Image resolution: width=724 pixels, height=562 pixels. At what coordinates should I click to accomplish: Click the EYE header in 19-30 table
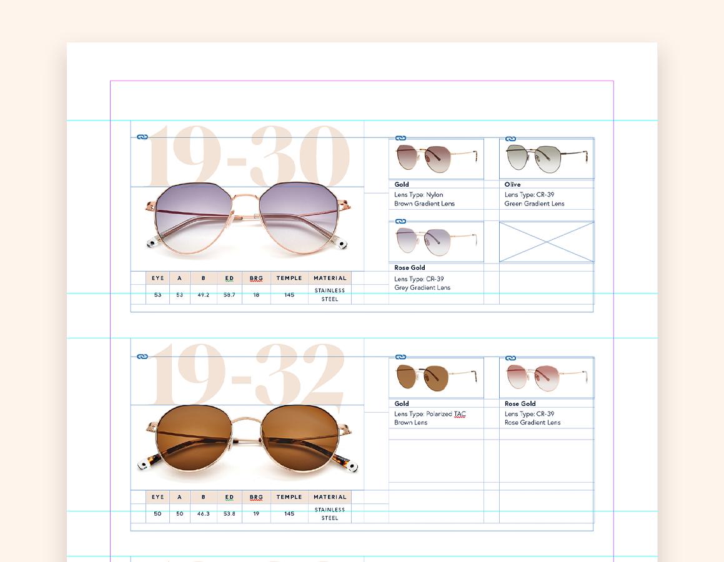[x=158, y=279]
